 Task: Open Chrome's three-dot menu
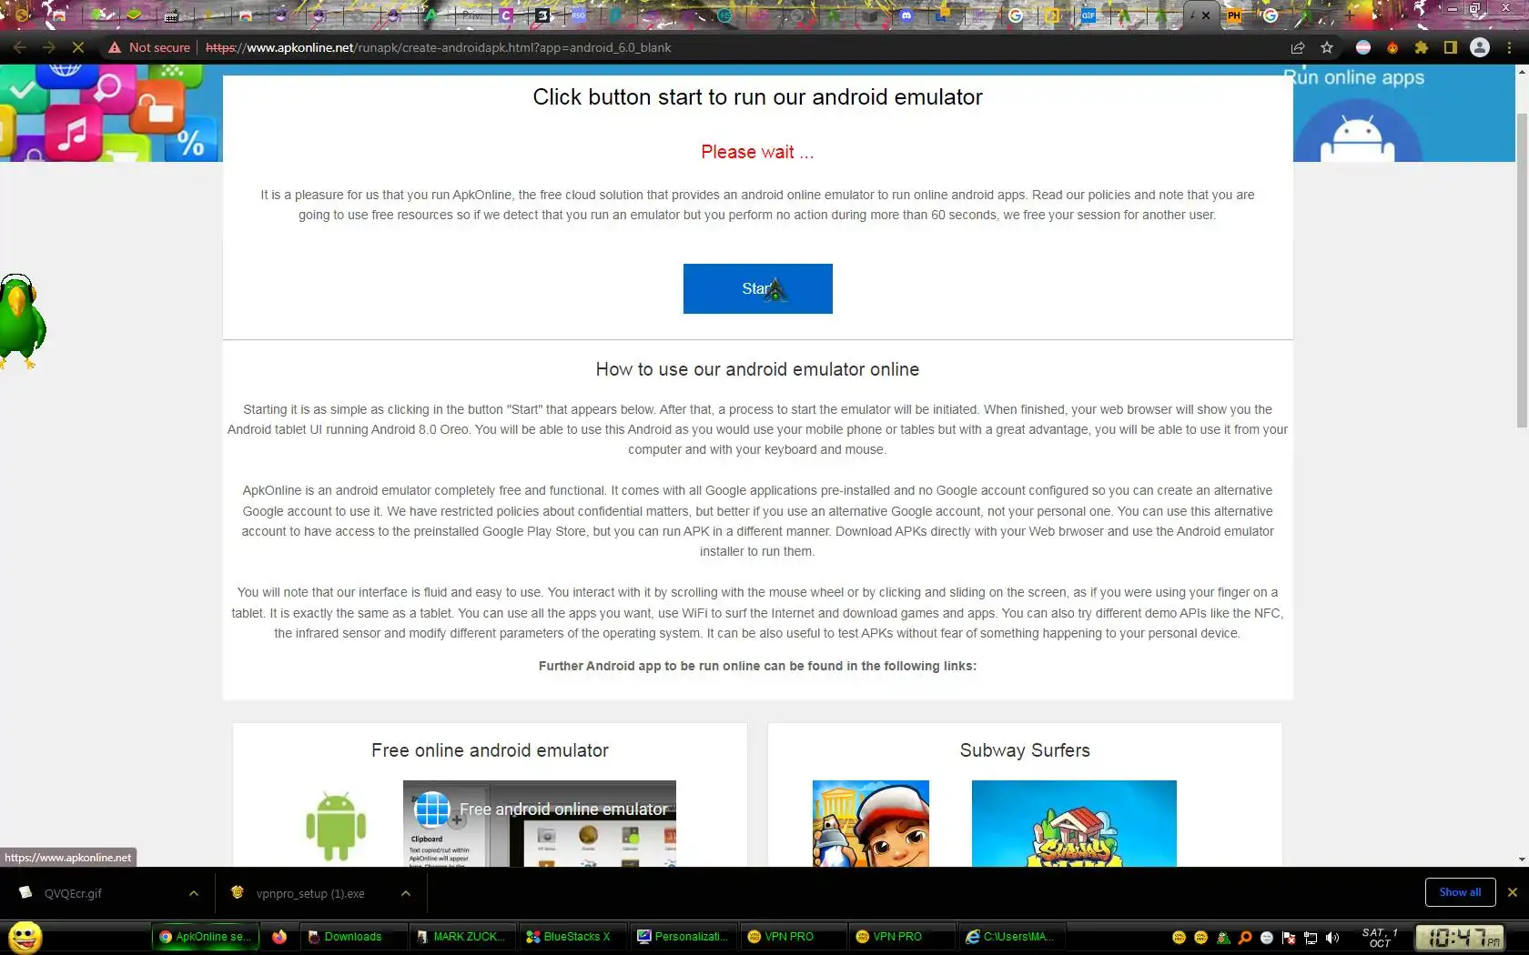point(1509,47)
